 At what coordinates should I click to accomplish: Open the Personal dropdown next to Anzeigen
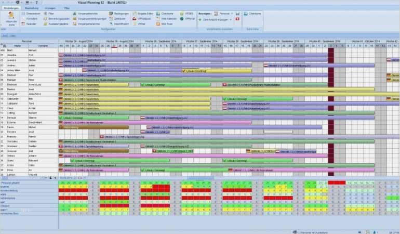point(225,13)
